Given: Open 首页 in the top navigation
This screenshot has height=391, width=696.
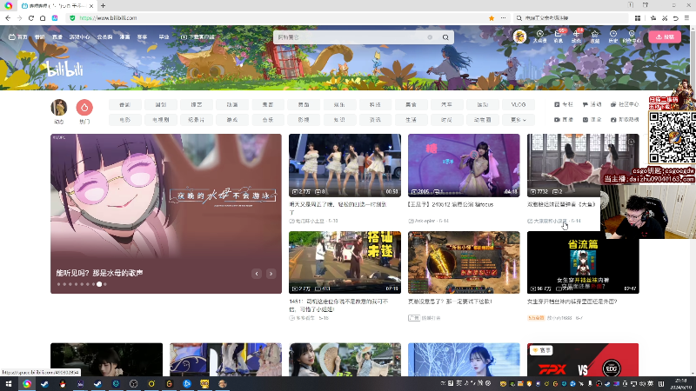Looking at the screenshot, I should click(18, 37).
